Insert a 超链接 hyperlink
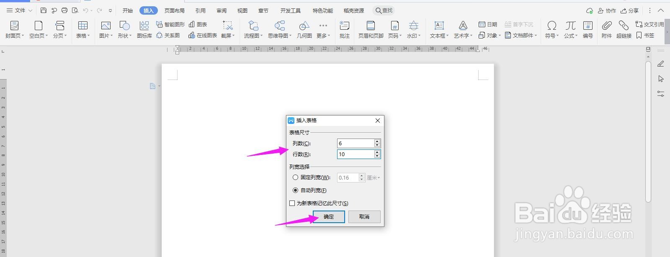 click(x=624, y=30)
